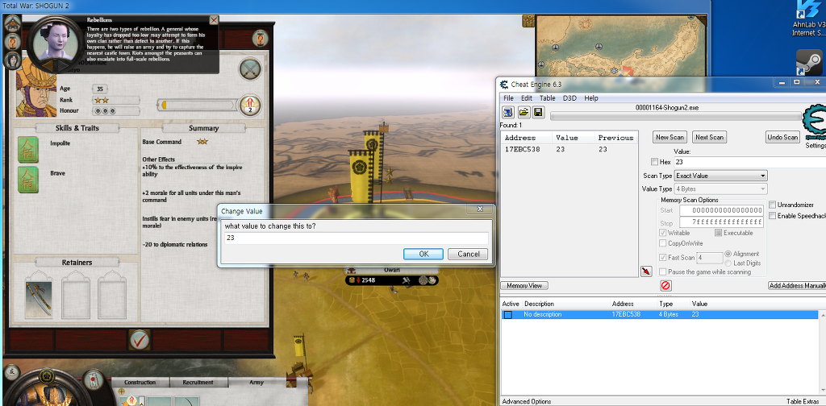Screen dimensions: 826x406
Task: Confirm with the red checkmark button
Action: (140, 340)
